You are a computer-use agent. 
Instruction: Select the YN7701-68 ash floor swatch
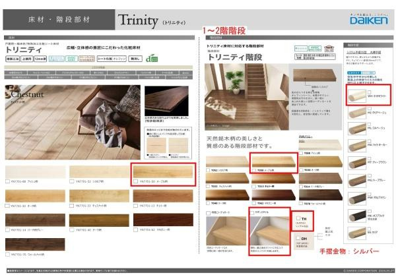point(35,172)
